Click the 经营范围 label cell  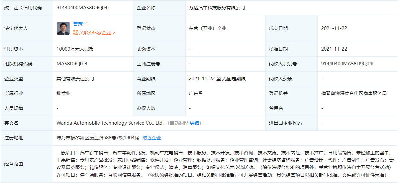pos(27,164)
